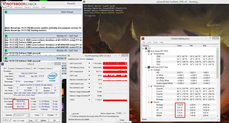Screen dimensions: 229x123
Task: Open GPU Temperature sensor dropdown
Action: (89, 71)
